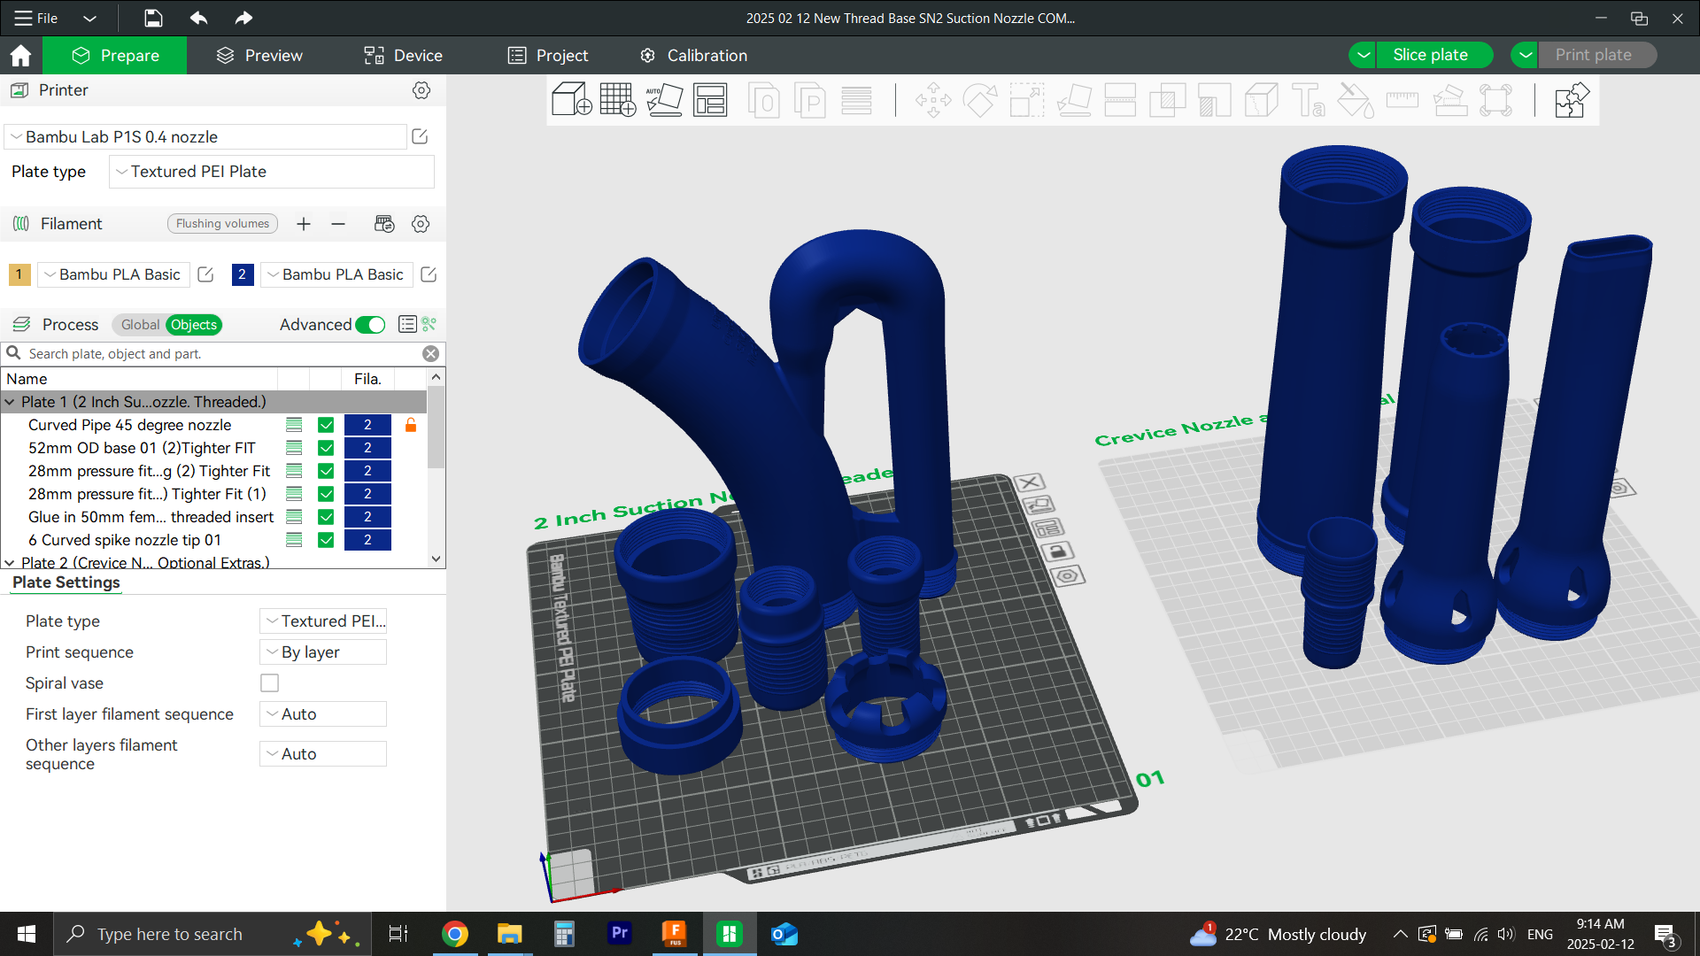Click the Redo arrow icon
The width and height of the screenshot is (1700, 956).
[243, 18]
